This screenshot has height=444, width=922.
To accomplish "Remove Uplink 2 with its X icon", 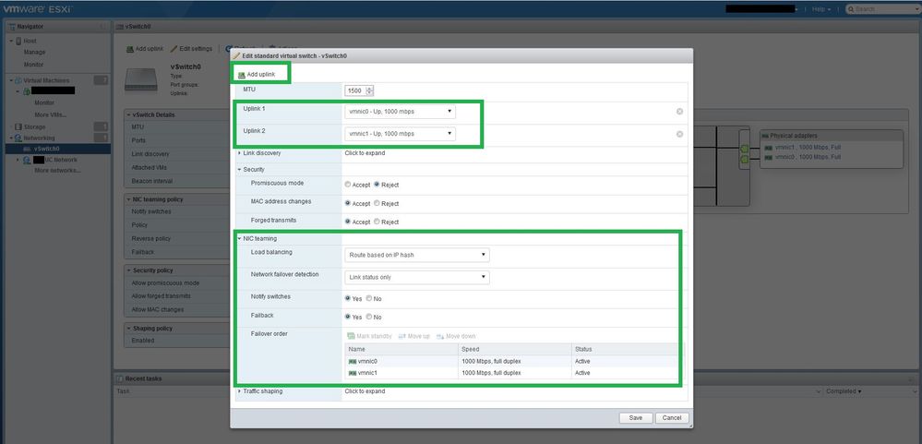I will pos(680,134).
